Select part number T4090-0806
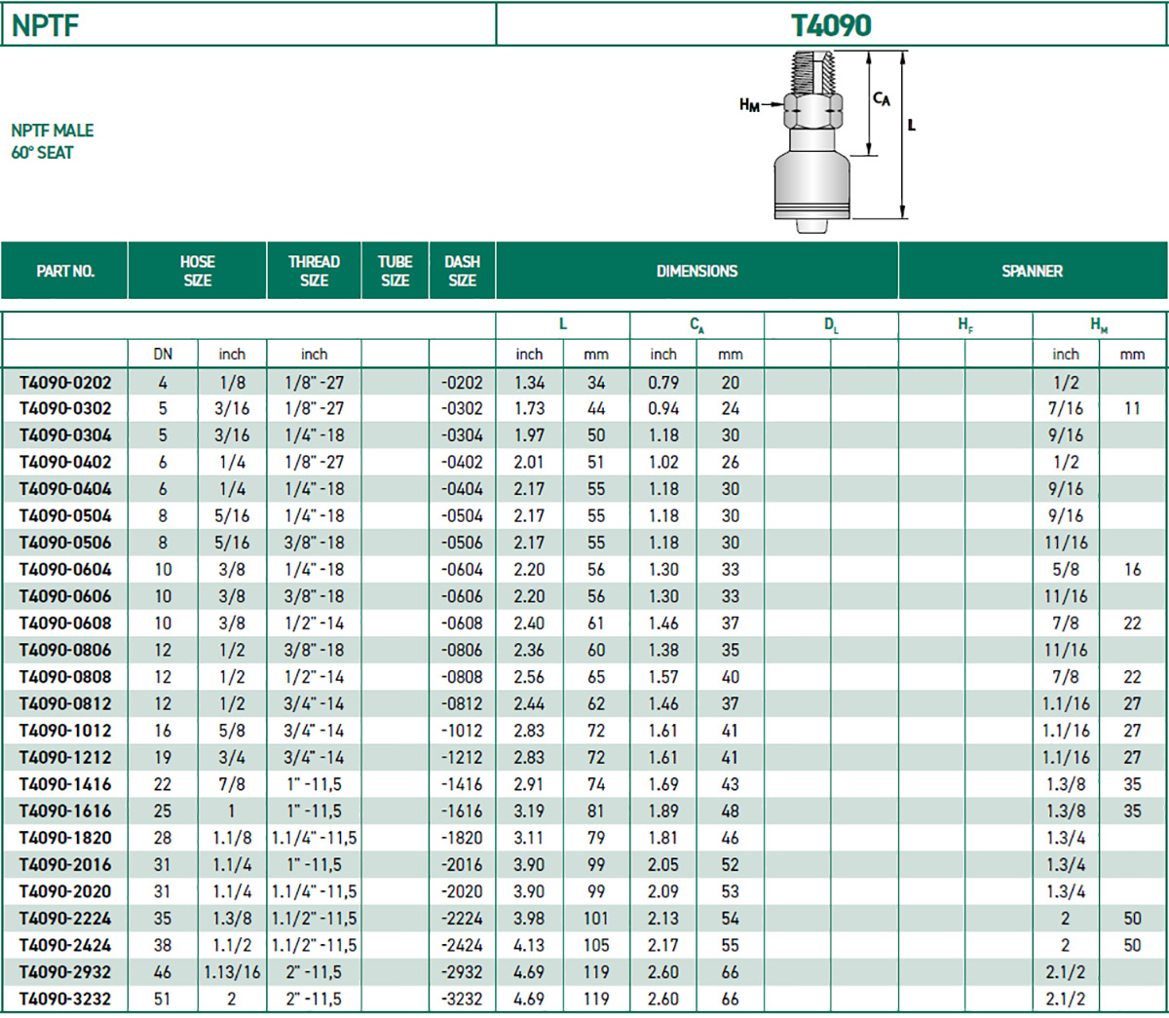1169x1018 pixels. (x=65, y=650)
